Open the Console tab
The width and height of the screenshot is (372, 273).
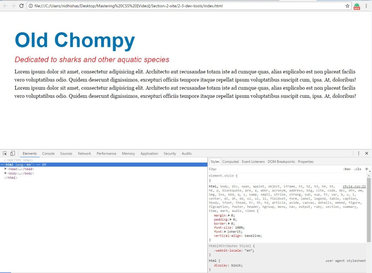point(49,153)
